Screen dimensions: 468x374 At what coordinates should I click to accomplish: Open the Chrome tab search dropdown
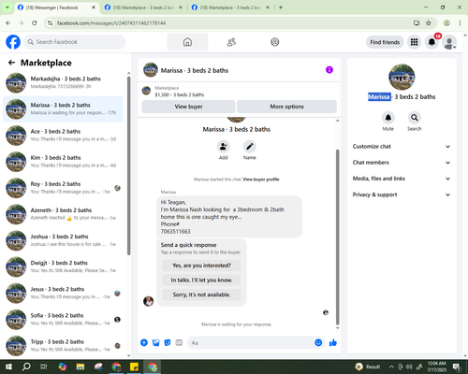7,7
